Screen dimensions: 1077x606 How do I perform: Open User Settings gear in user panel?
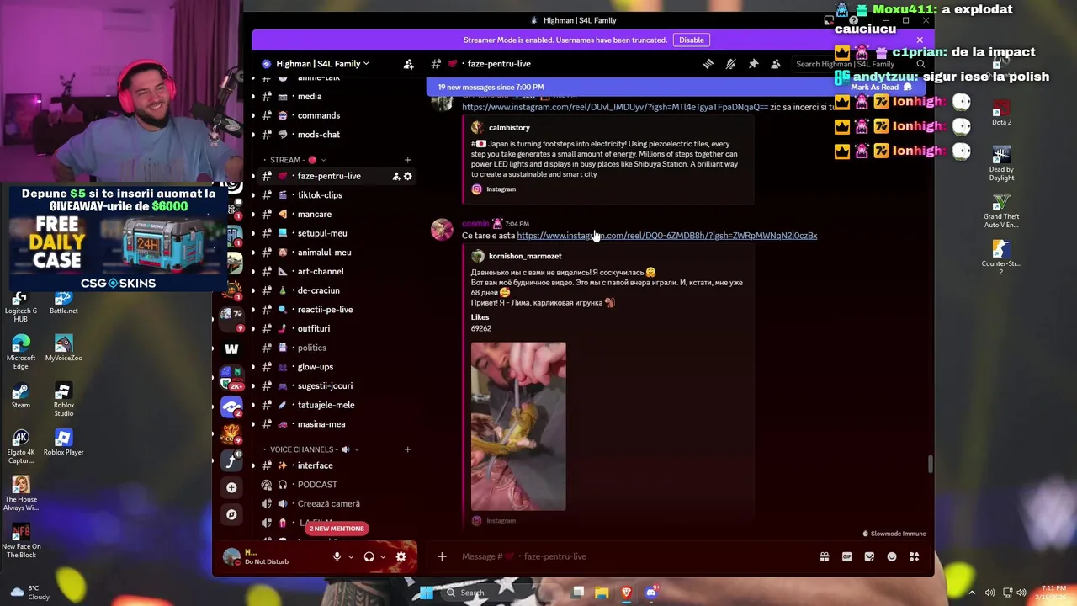tap(401, 556)
